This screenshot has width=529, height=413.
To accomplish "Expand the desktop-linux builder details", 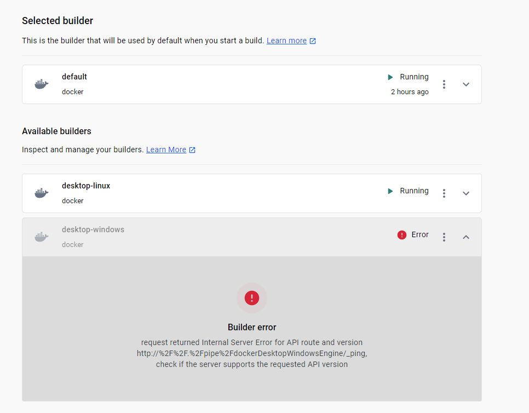I will 466,193.
